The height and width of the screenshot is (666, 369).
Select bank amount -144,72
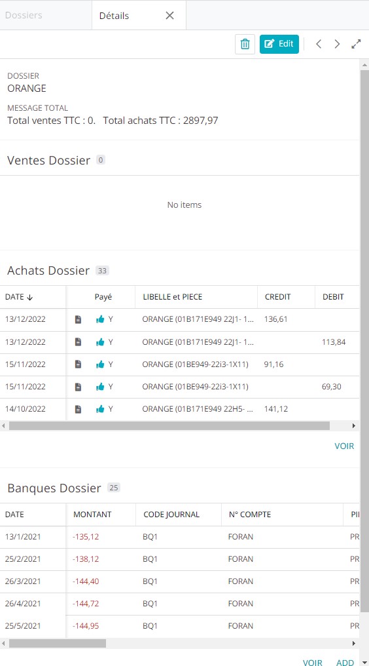coord(86,604)
